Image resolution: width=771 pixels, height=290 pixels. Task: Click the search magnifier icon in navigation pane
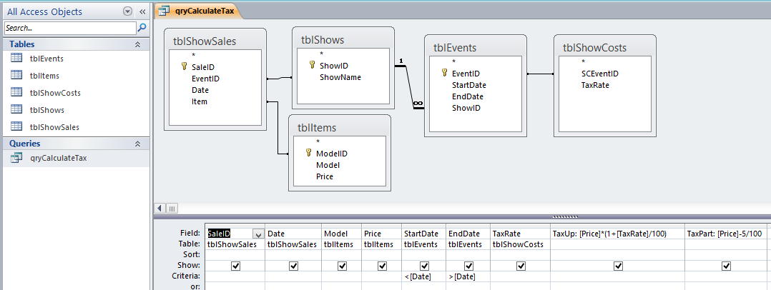pyautogui.click(x=142, y=28)
